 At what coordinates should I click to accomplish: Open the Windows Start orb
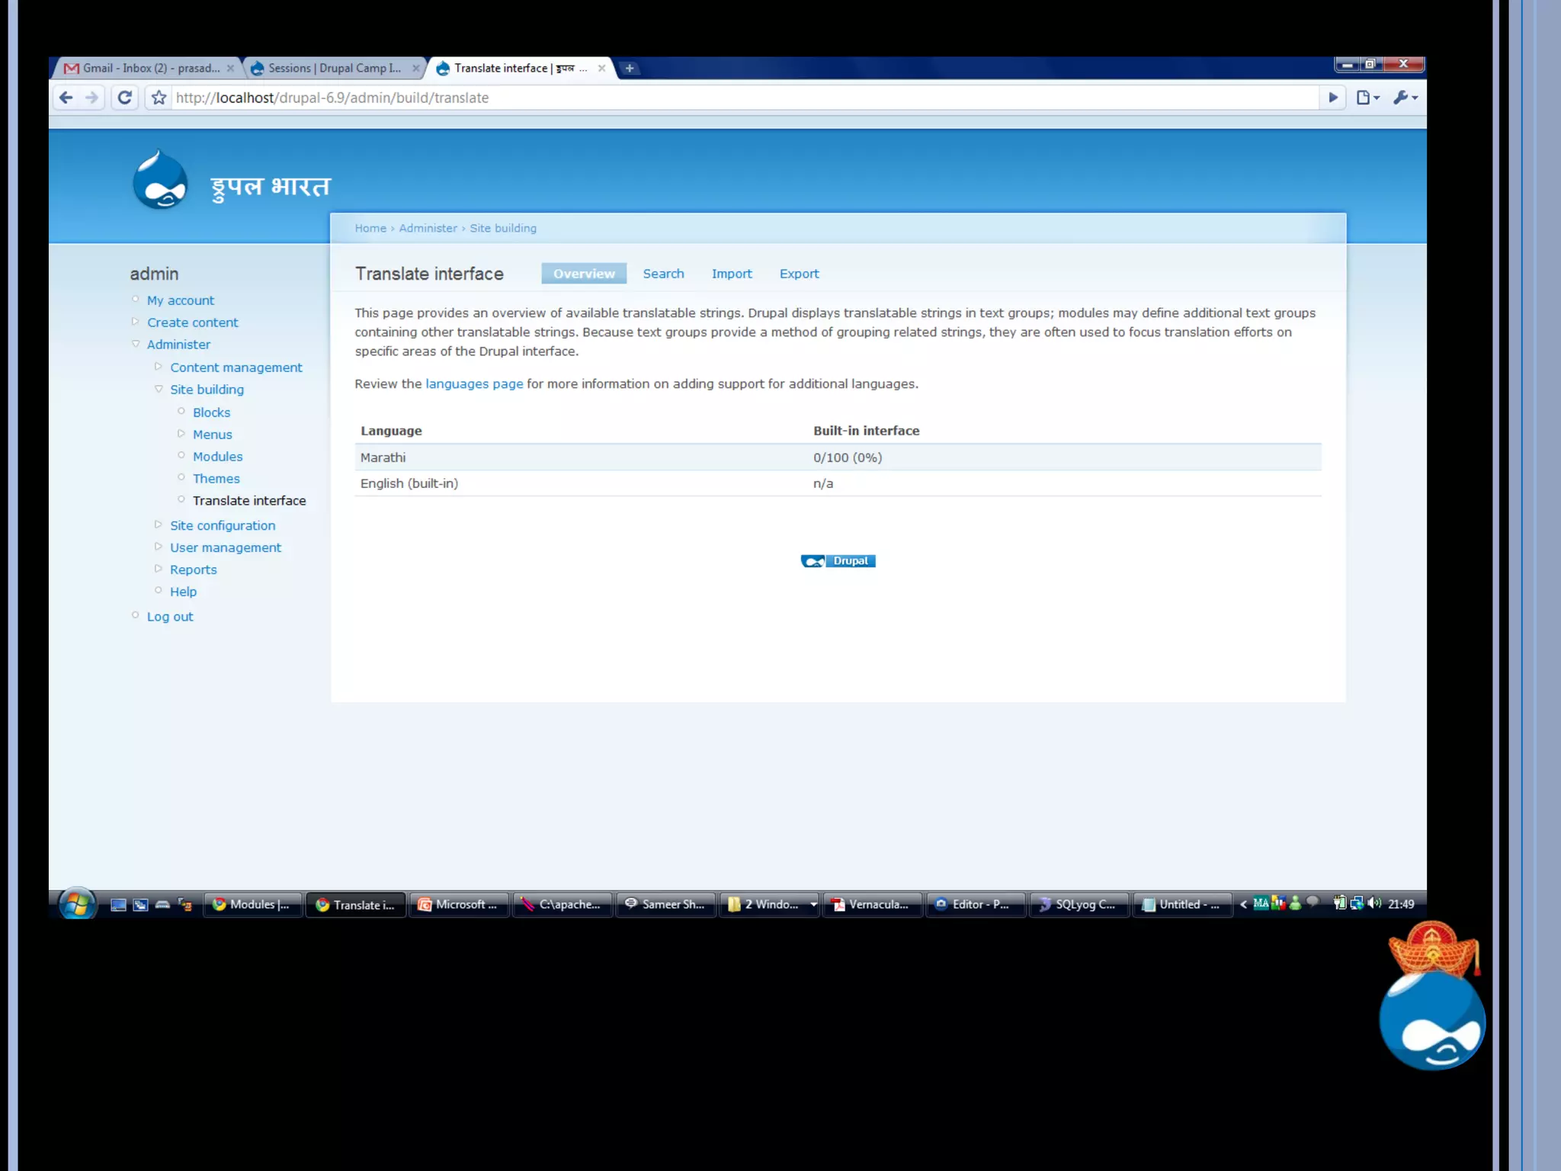[x=77, y=904]
